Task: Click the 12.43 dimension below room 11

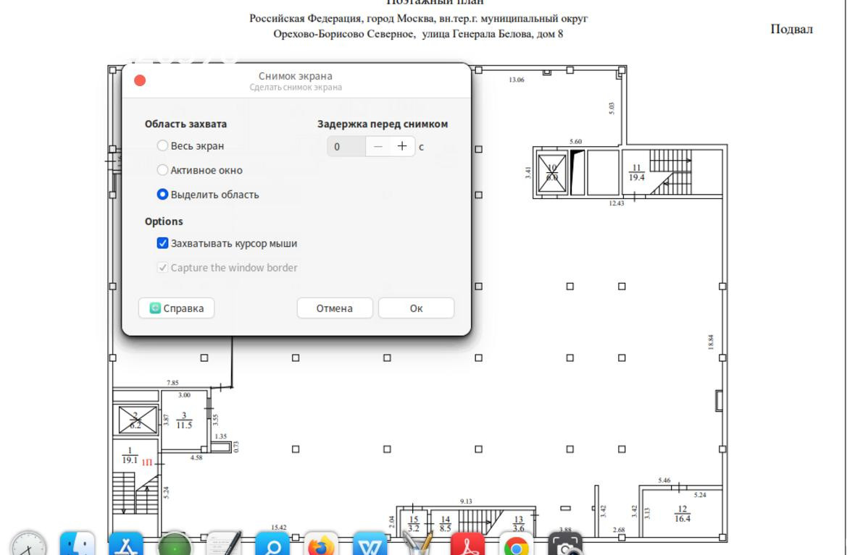Action: [617, 203]
